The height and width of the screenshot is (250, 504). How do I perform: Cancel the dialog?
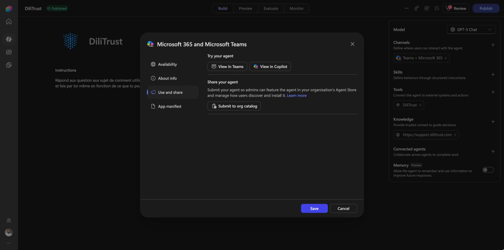pos(343,208)
